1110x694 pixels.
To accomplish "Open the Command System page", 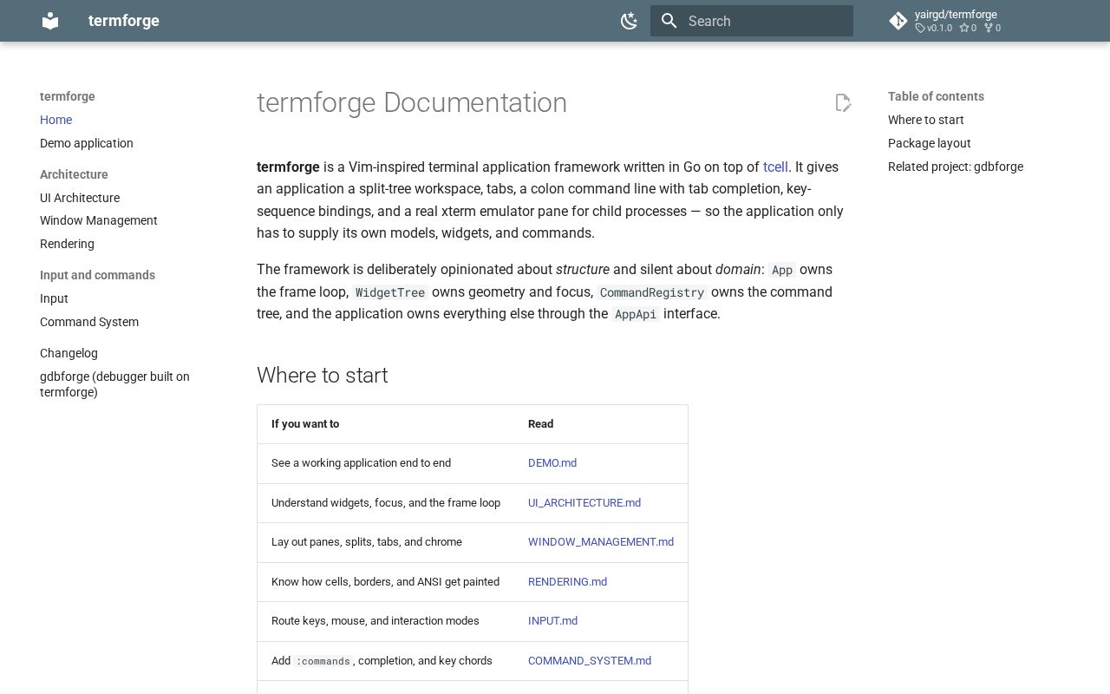I will tap(89, 322).
